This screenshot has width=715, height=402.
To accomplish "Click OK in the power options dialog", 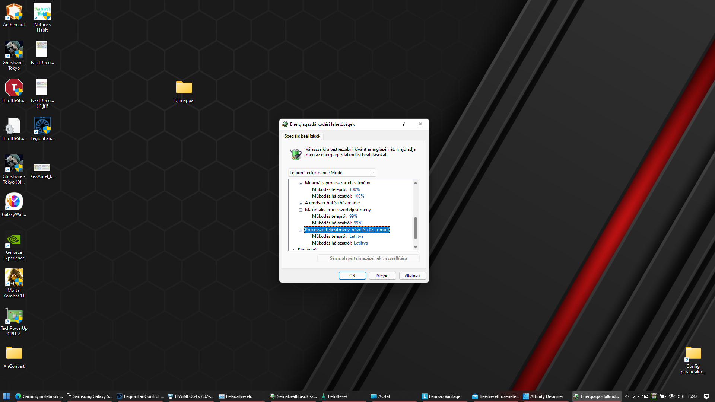I will (x=352, y=276).
